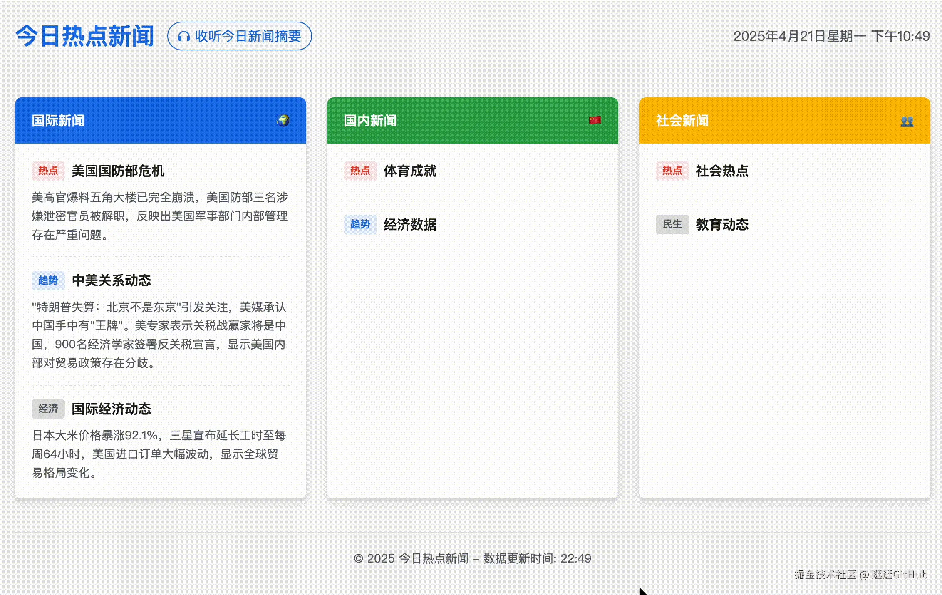Open the 国际经济动态 headline
Image resolution: width=942 pixels, height=595 pixels.
(112, 409)
